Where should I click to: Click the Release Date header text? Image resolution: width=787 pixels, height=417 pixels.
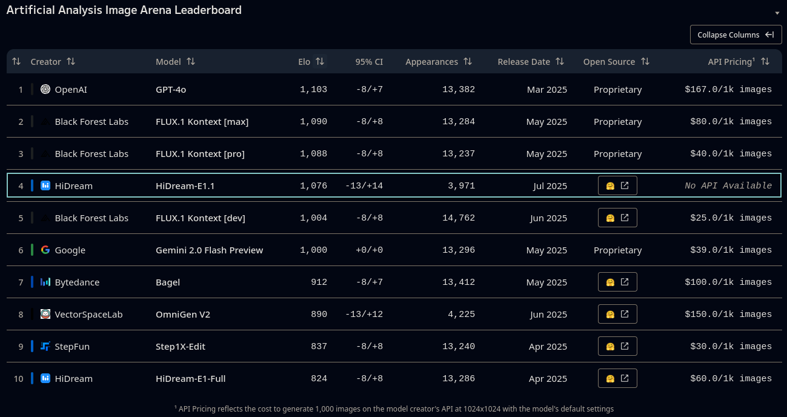coord(523,62)
